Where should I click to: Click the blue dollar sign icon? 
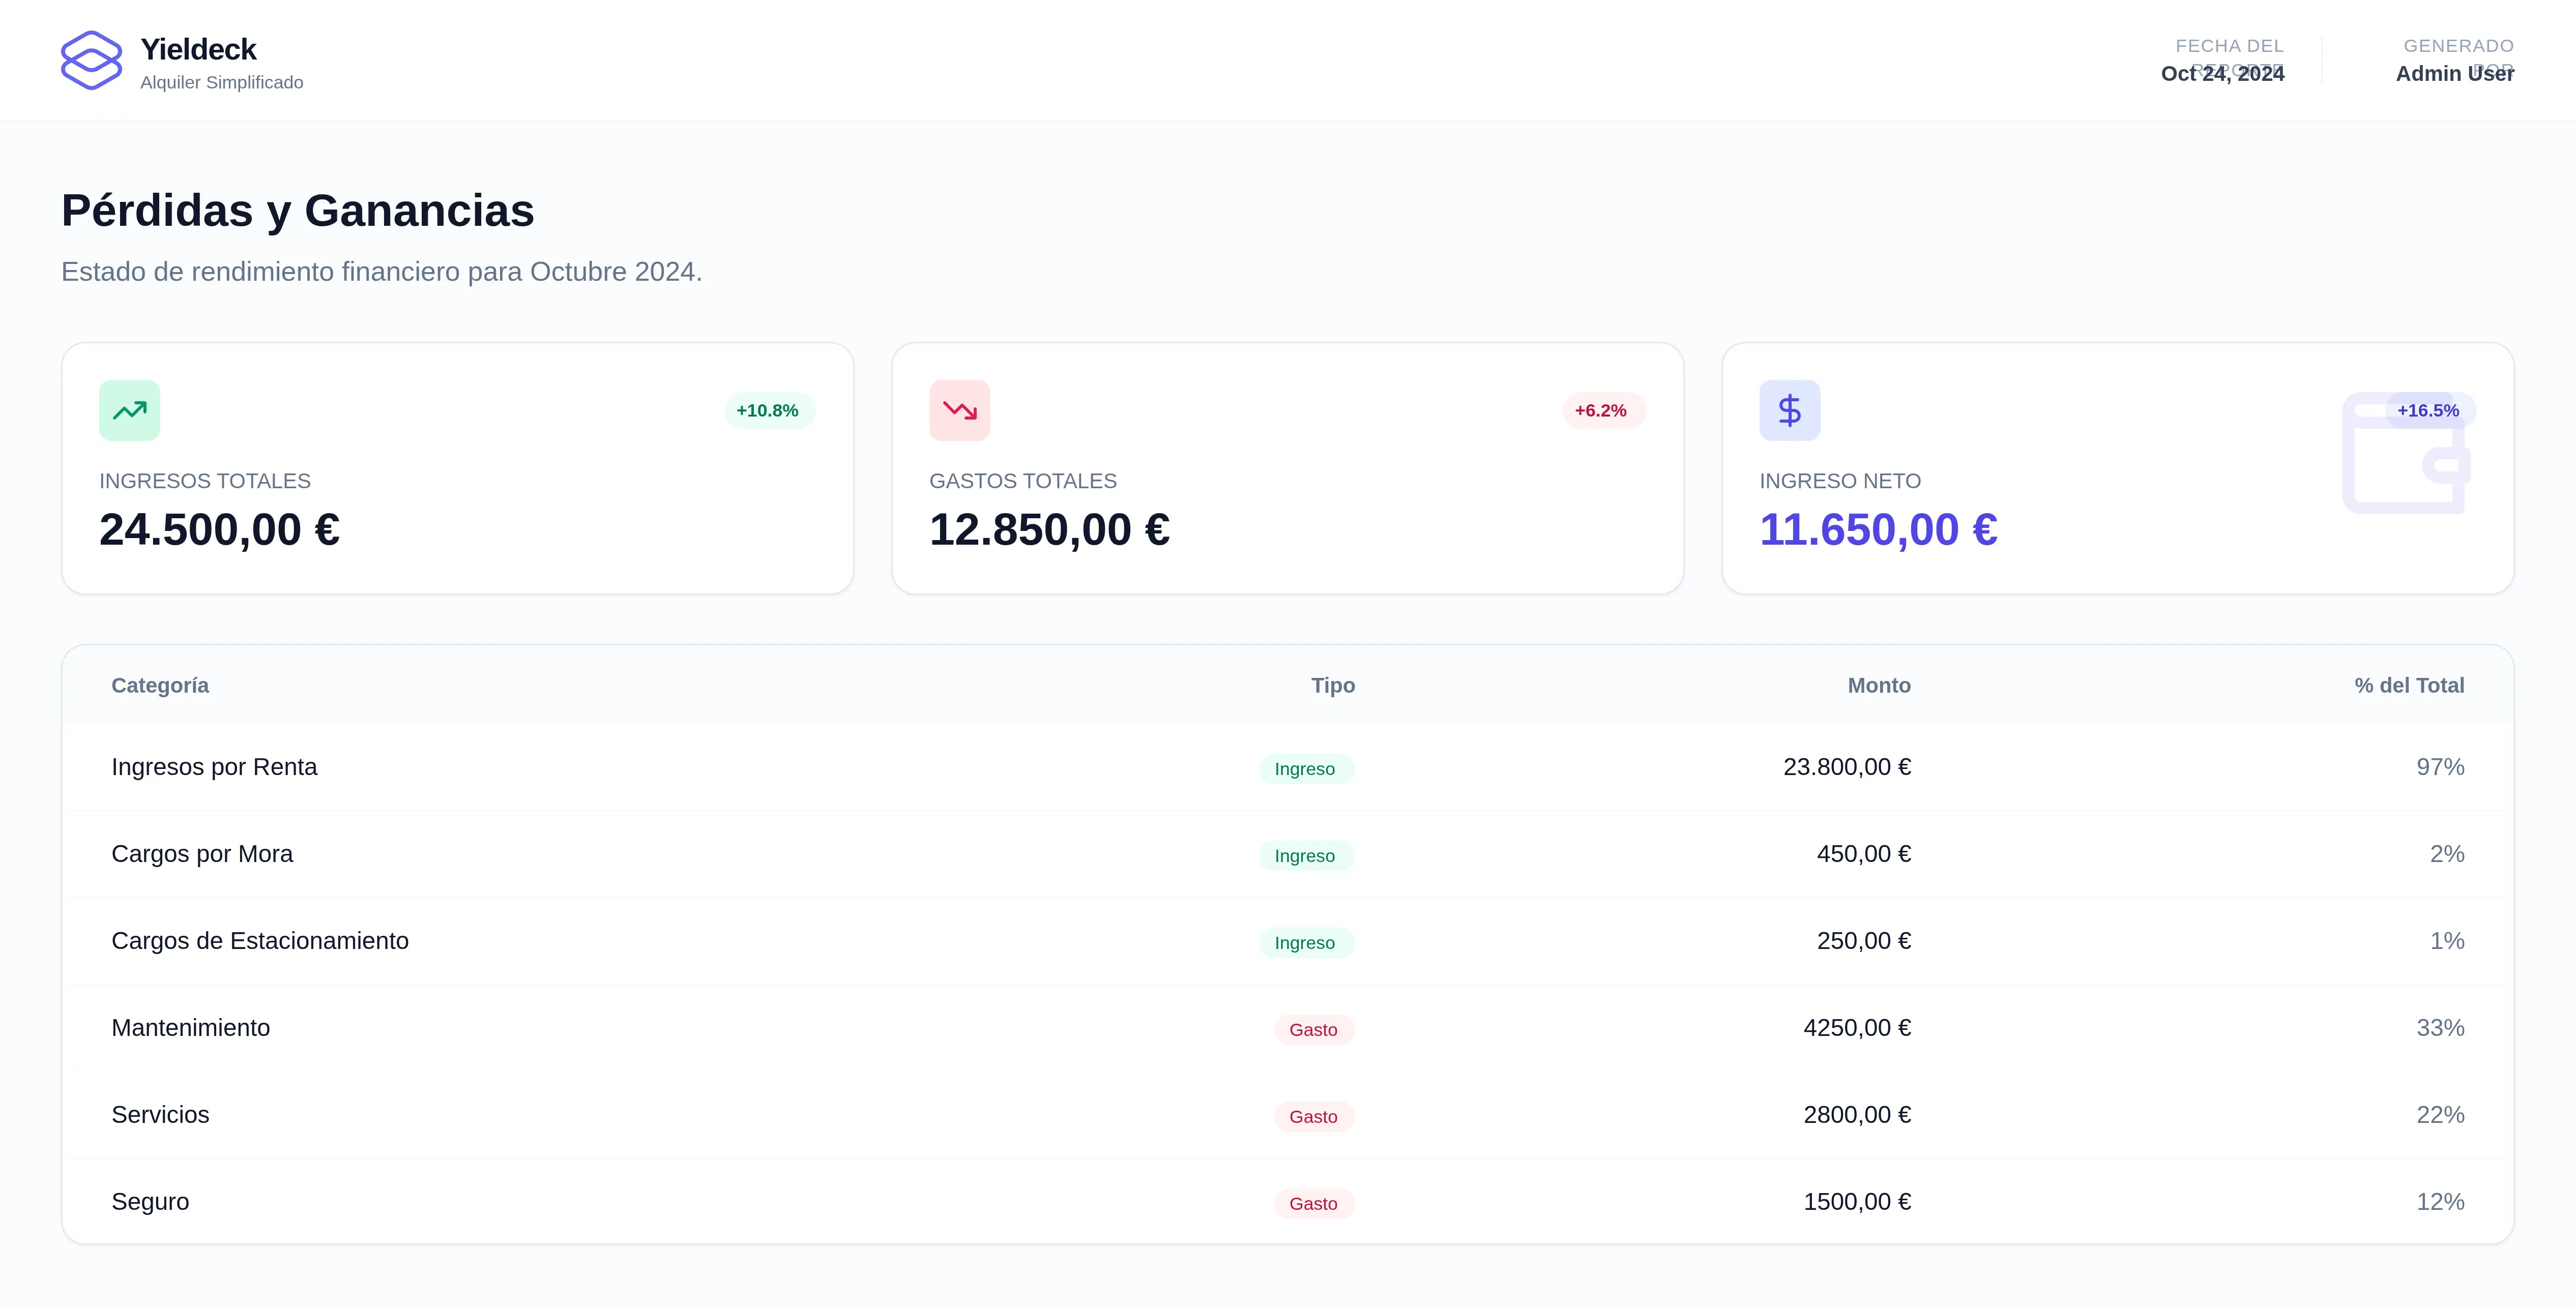[1789, 410]
